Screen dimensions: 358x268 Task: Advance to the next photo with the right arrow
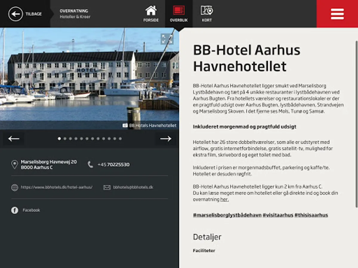click(166, 138)
